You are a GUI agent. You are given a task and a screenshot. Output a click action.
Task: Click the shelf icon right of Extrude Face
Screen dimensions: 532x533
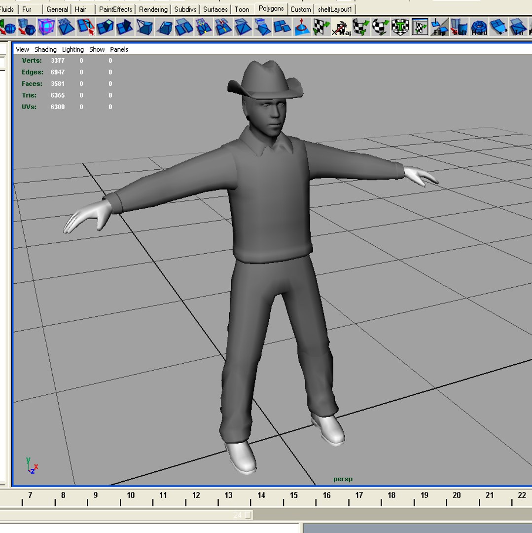[125, 27]
